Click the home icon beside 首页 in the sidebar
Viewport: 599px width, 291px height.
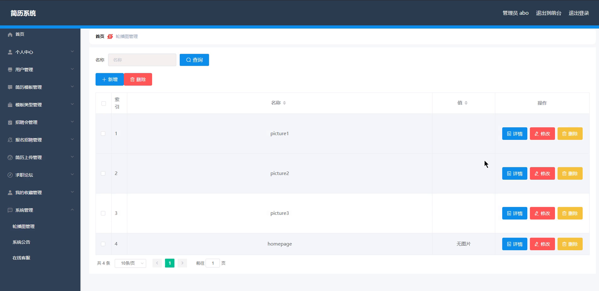point(10,34)
